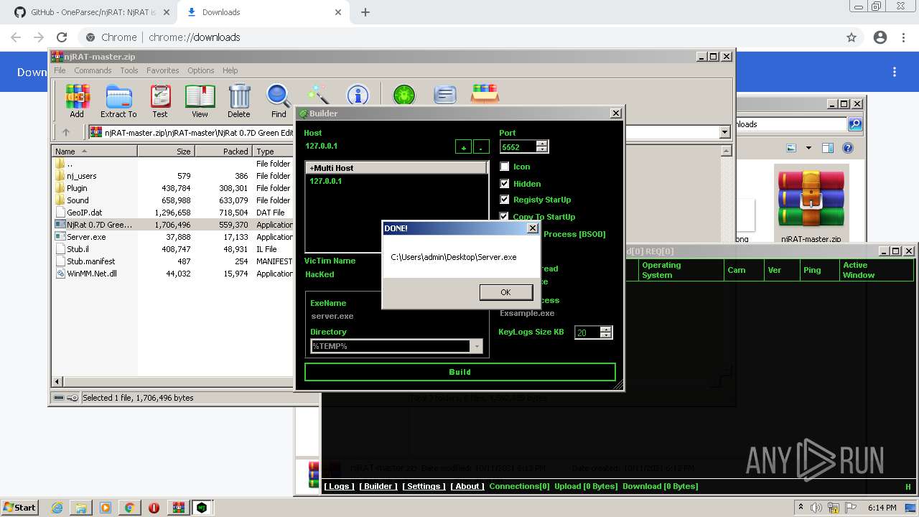This screenshot has height=517, width=919.
Task: Select Server.exe in the WinRAR file list
Action: 86,237
